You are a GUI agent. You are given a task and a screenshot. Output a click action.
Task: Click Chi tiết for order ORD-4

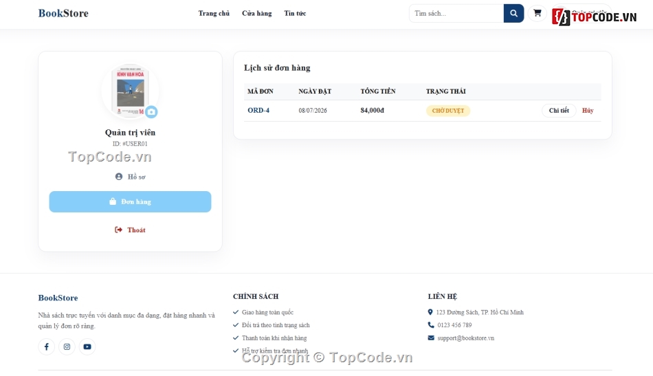559,111
